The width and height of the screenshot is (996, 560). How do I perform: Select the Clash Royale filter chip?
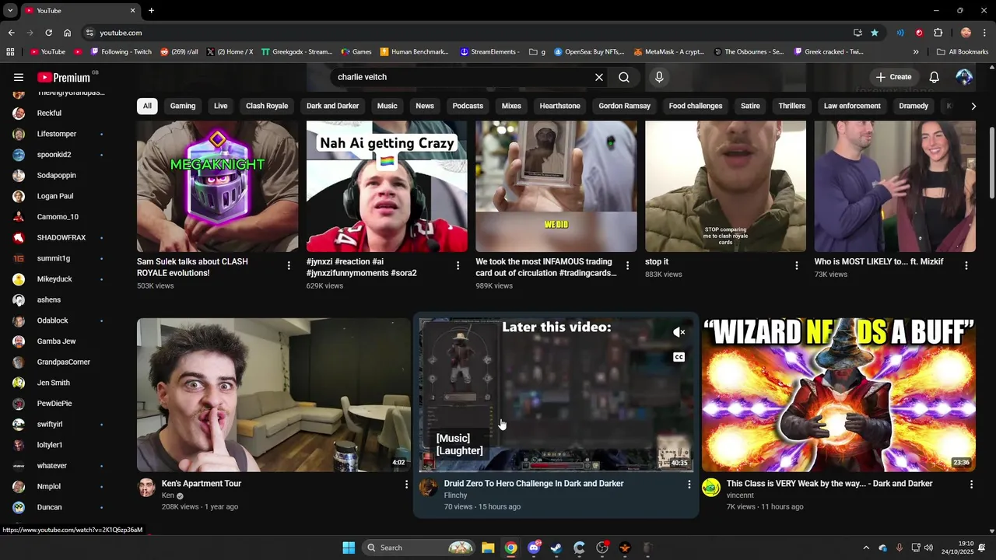[x=267, y=106]
